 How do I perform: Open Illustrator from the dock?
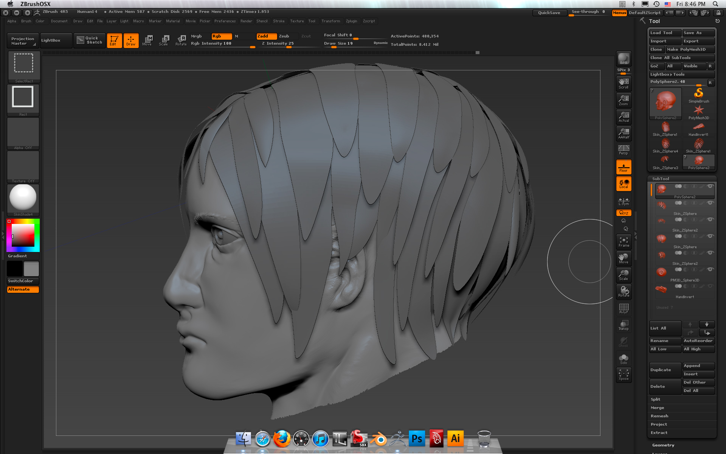[x=455, y=439]
